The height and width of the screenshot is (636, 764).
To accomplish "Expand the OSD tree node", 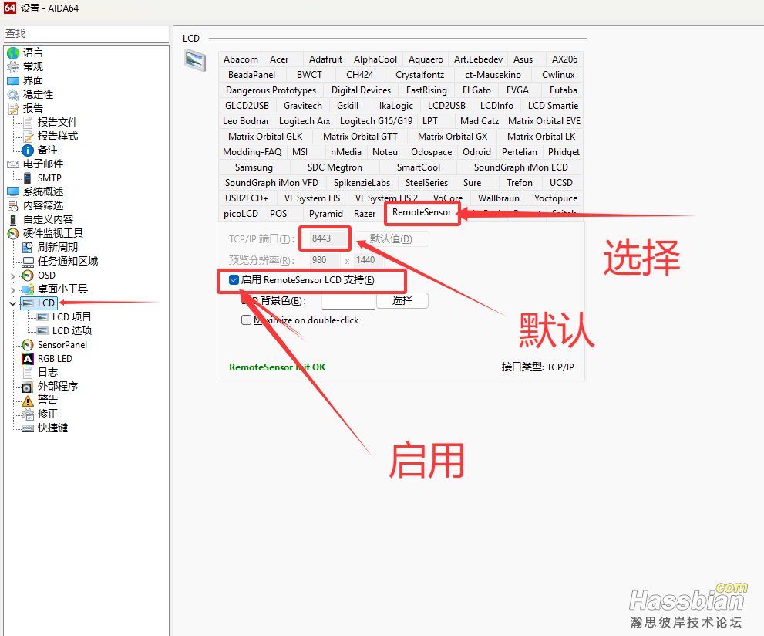I will [x=12, y=276].
